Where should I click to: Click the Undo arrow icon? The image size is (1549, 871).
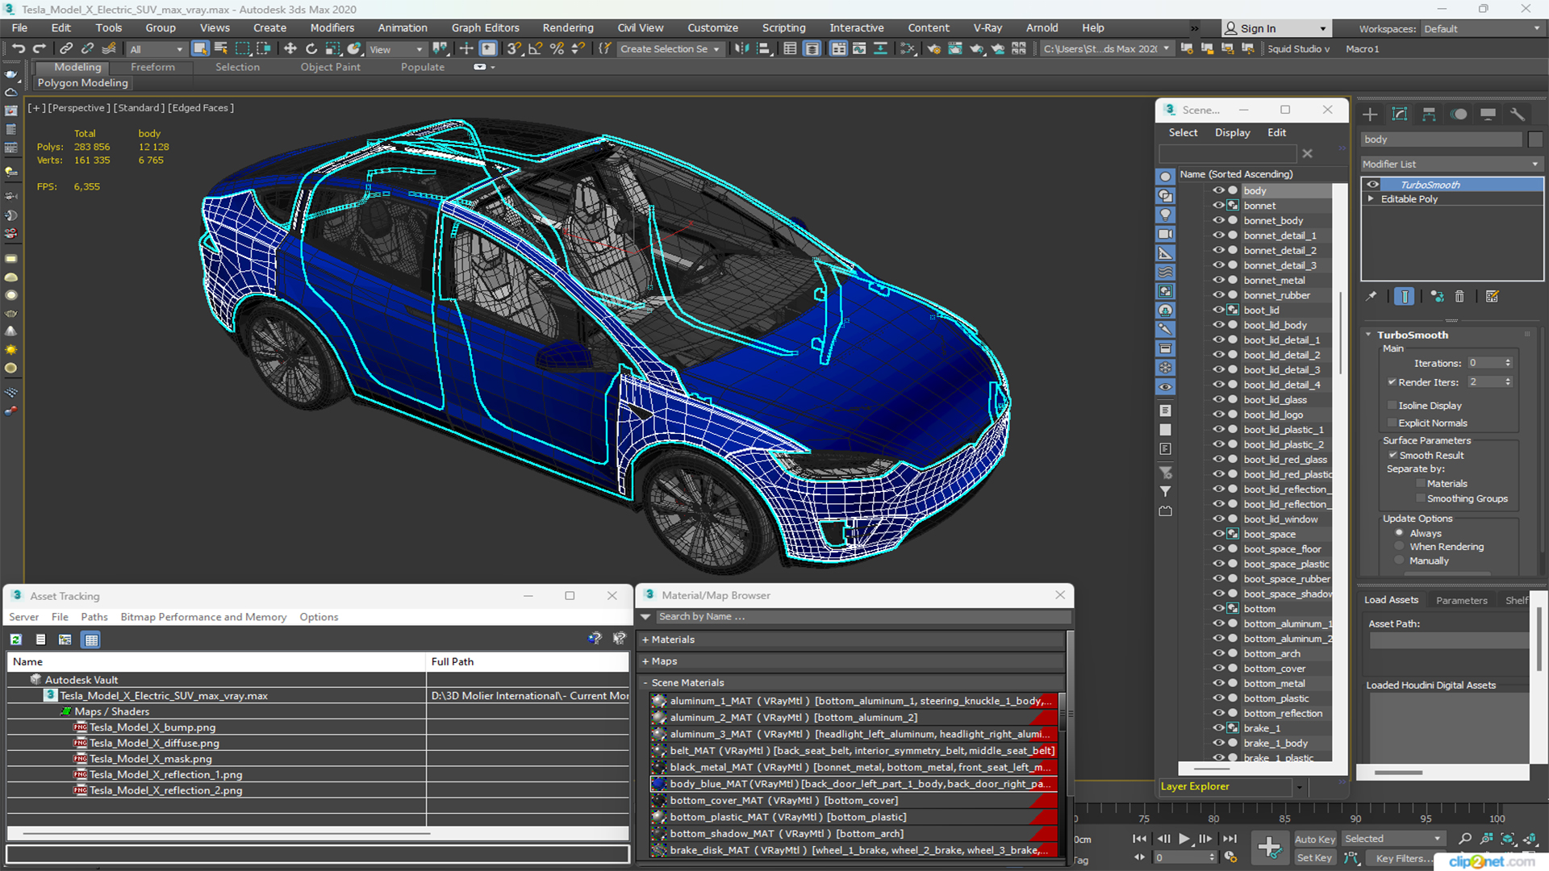point(18,49)
